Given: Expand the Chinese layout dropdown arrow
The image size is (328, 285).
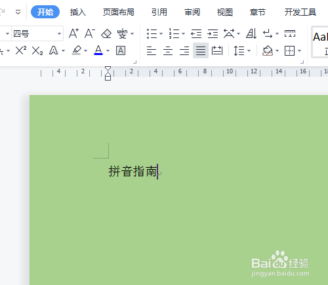Looking at the screenshot, I should [x=238, y=33].
